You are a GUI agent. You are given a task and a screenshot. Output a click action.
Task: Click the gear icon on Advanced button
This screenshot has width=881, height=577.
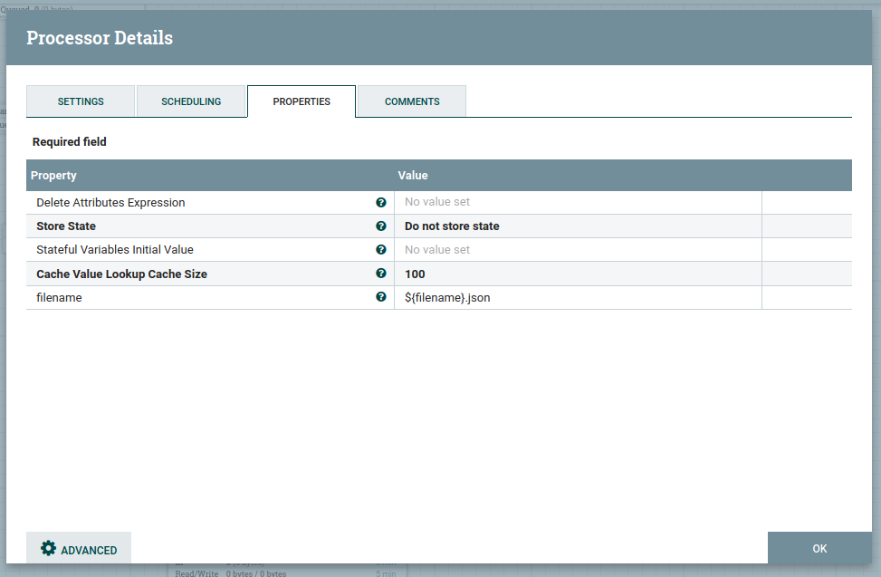click(x=49, y=549)
